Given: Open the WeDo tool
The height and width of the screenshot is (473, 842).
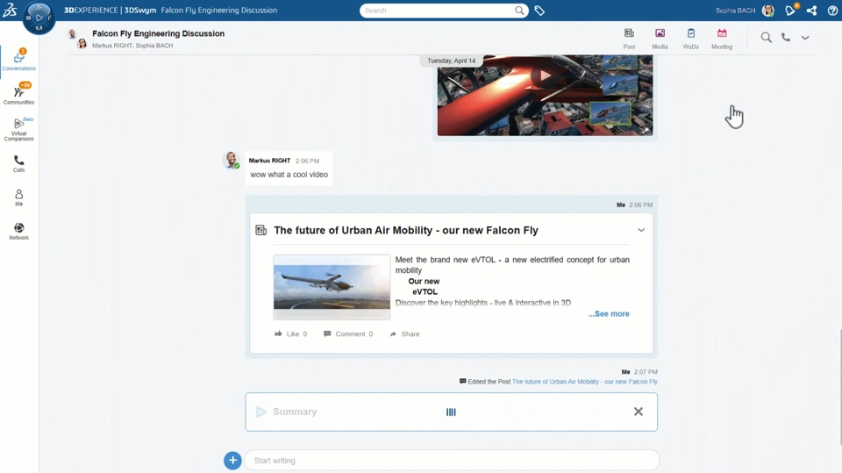Looking at the screenshot, I should coord(690,39).
